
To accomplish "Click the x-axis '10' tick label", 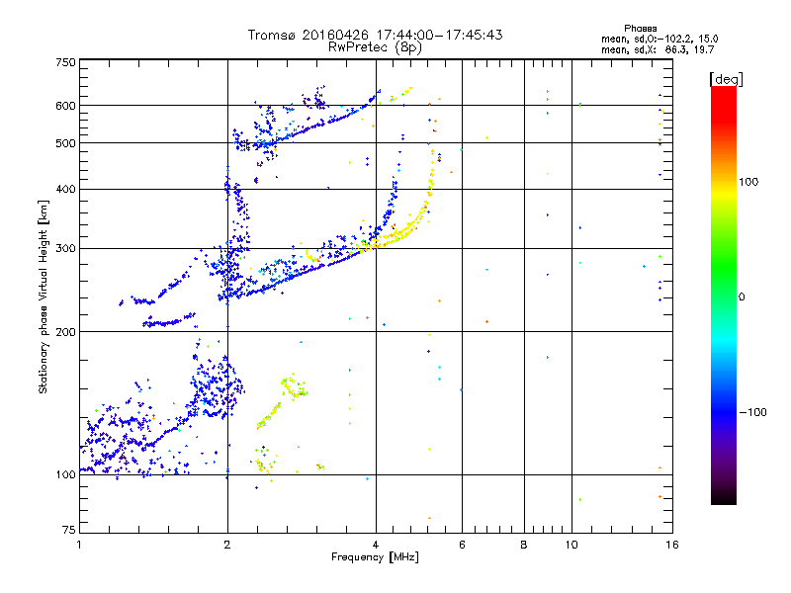I will pos(571,545).
